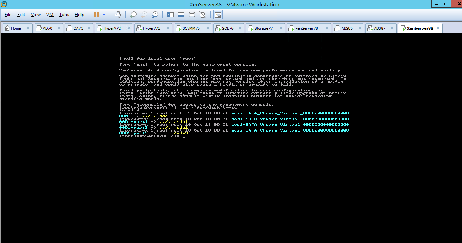
Task: Open the Tabs menu
Action: click(64, 15)
